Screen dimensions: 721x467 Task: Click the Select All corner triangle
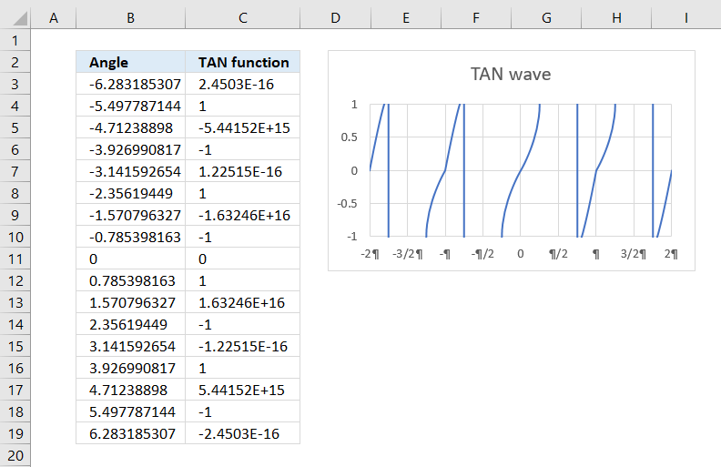click(20, 19)
